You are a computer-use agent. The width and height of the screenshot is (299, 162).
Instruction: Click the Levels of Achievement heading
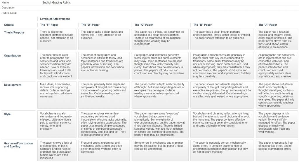[55, 19]
